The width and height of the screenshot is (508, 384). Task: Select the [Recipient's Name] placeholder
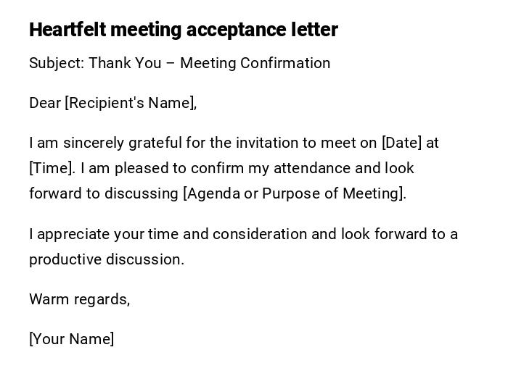(x=131, y=103)
